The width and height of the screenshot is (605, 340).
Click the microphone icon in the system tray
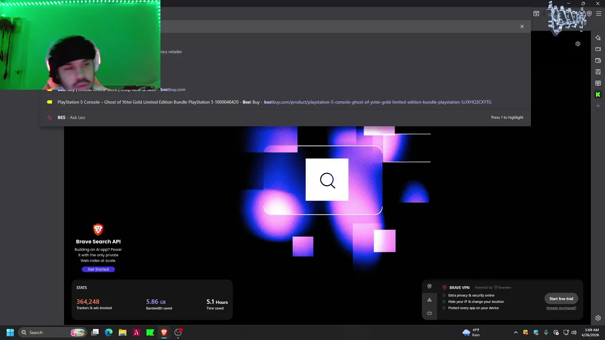pos(546,332)
